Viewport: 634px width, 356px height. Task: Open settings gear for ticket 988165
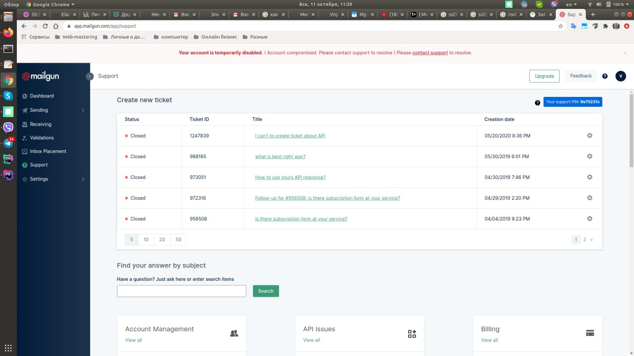[589, 156]
